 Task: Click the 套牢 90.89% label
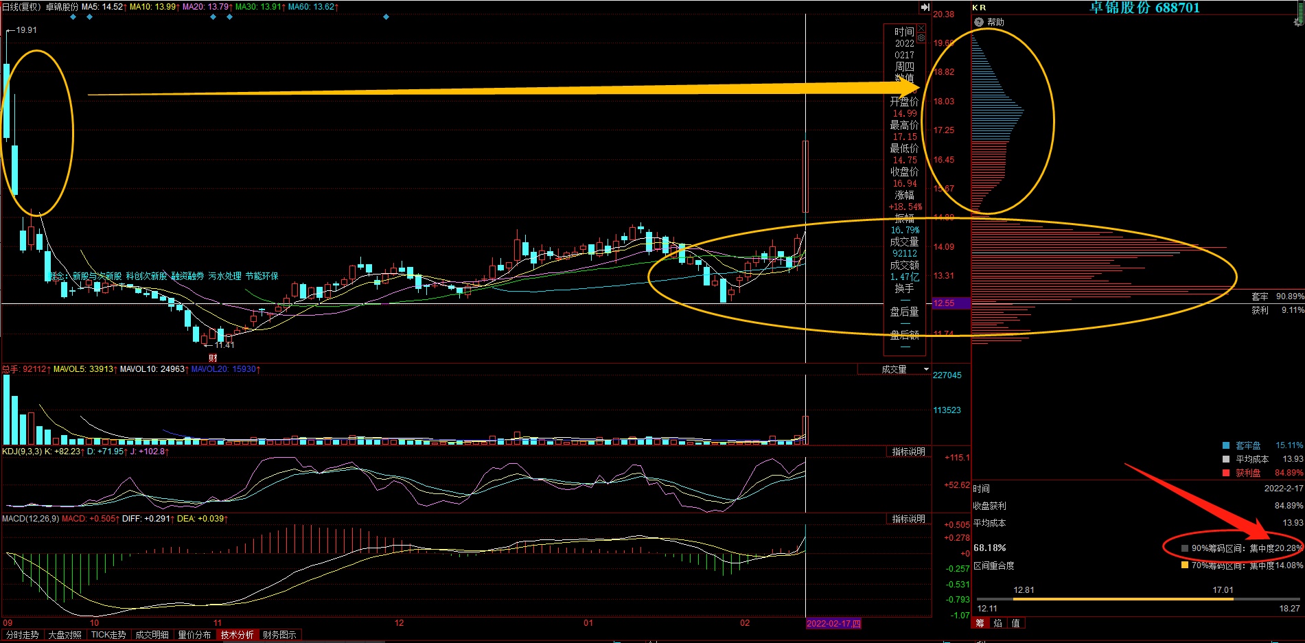(1278, 296)
